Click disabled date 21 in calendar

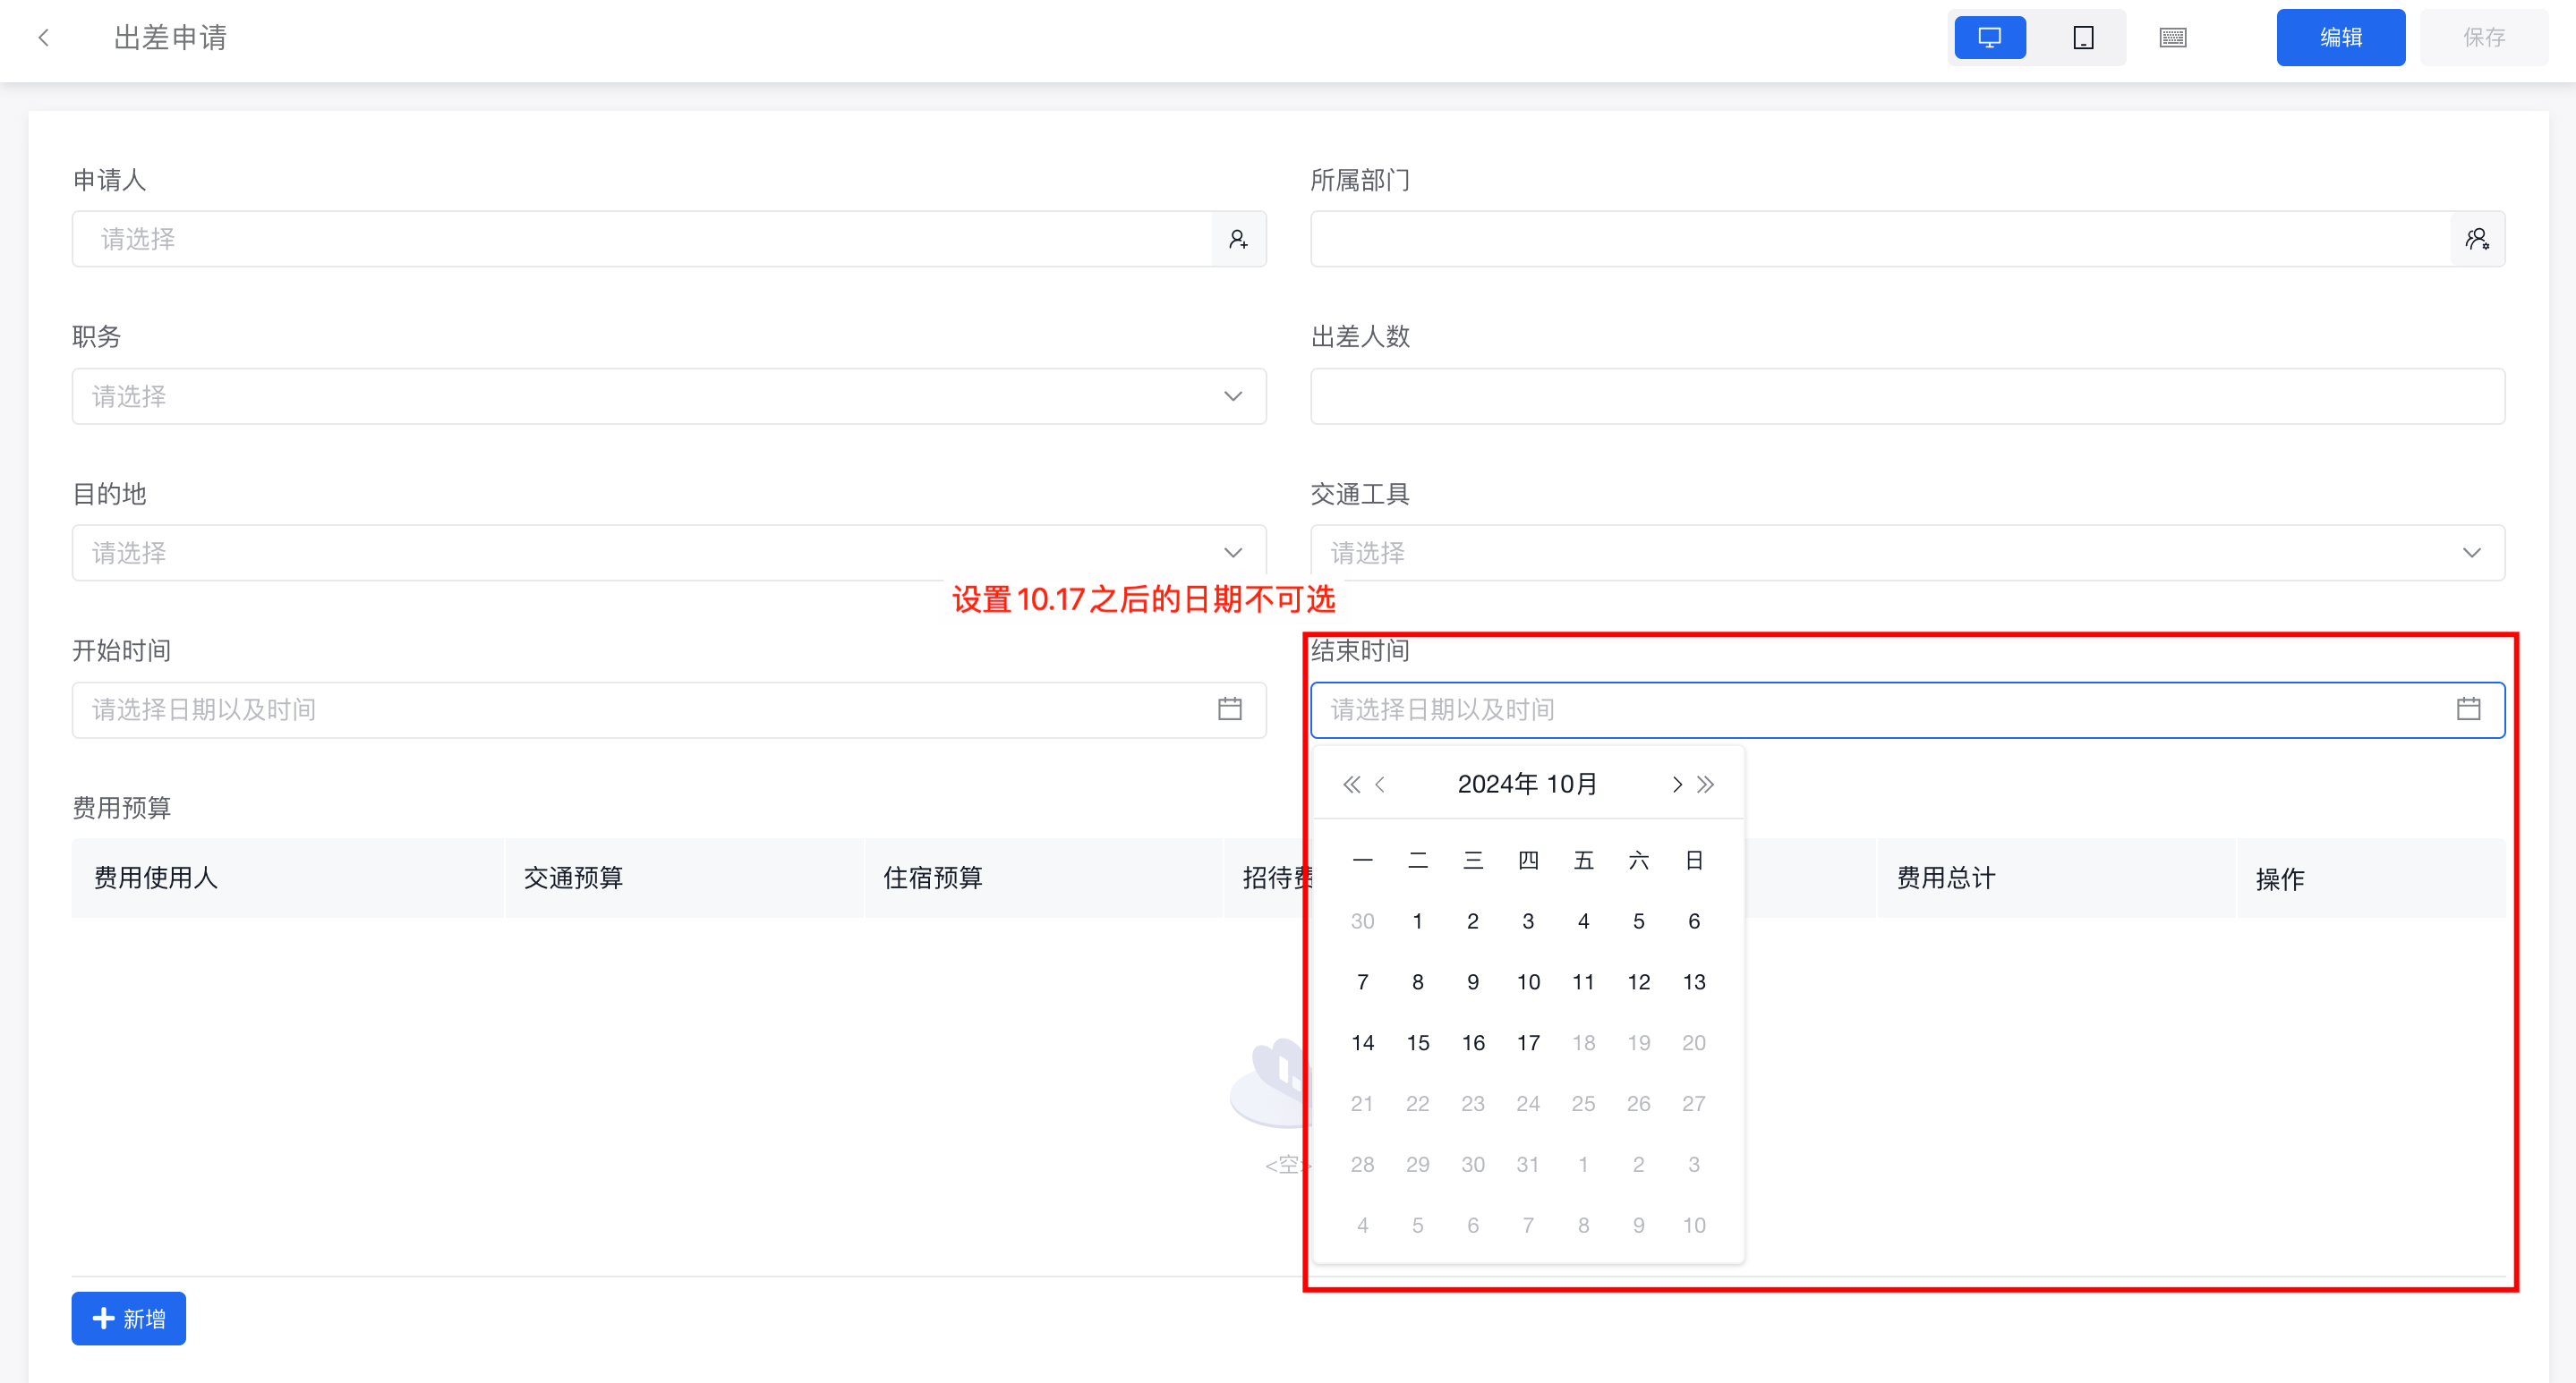(1362, 1104)
